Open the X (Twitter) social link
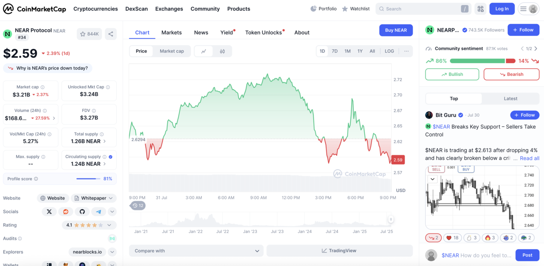544x266 pixels. (x=49, y=211)
